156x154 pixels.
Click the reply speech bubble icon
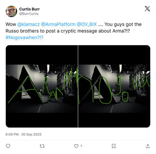pyautogui.click(x=8, y=146)
